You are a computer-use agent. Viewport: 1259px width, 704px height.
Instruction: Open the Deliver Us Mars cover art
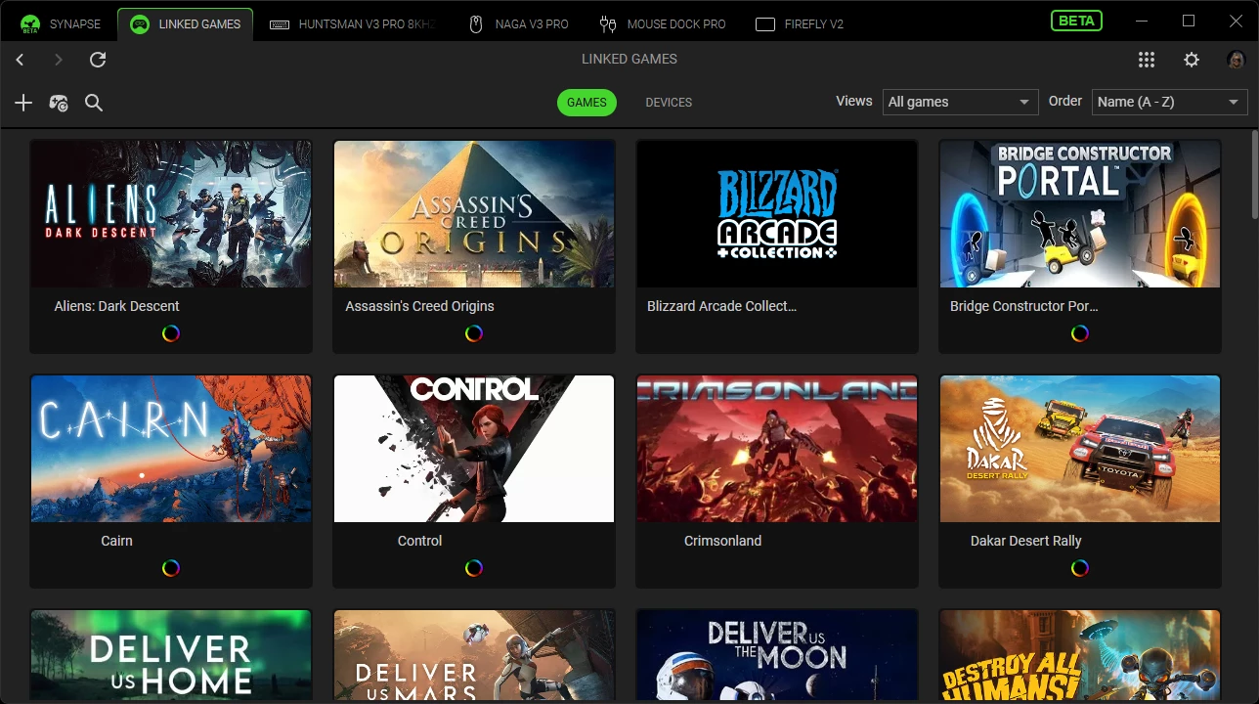[x=474, y=655]
